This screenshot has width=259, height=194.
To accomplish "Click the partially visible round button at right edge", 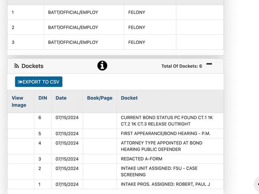I will 257,184.
